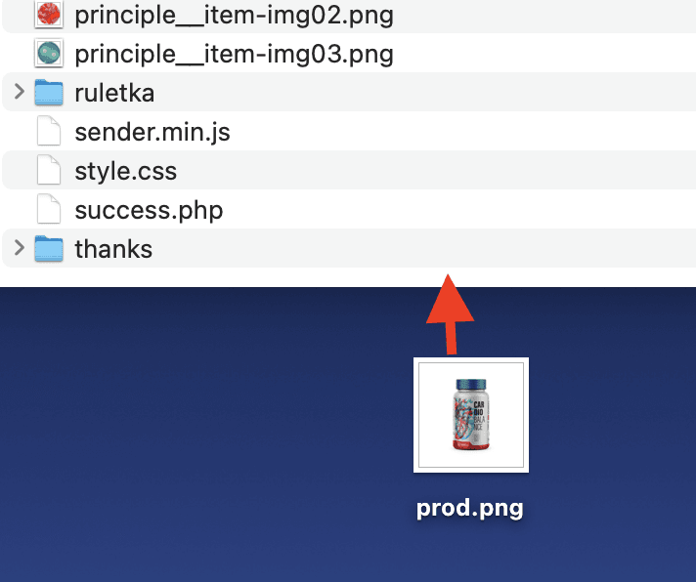The width and height of the screenshot is (696, 582).
Task: Select the principle__item-img03.png file name
Action: [x=234, y=54]
